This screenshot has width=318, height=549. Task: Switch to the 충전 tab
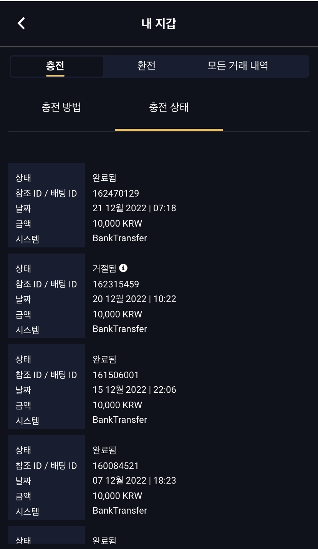pyautogui.click(x=55, y=66)
